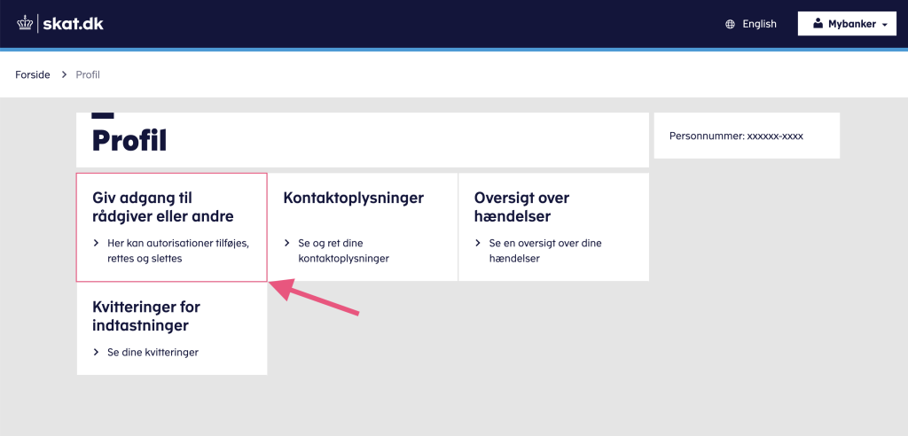Go to Forside breadcrumb

coord(33,74)
